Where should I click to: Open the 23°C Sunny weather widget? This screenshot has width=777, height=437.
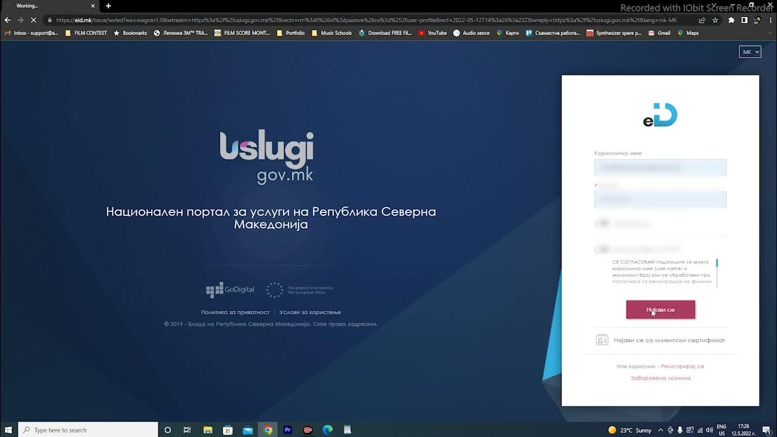pyautogui.click(x=629, y=430)
